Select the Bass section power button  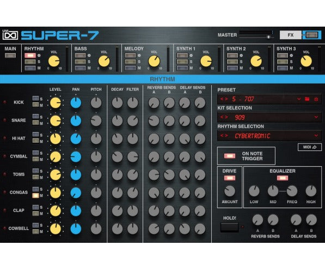tap(81, 55)
